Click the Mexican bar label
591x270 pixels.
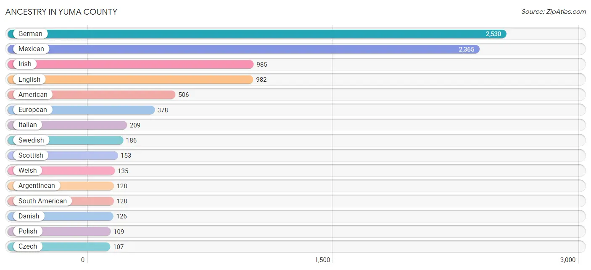31,49
